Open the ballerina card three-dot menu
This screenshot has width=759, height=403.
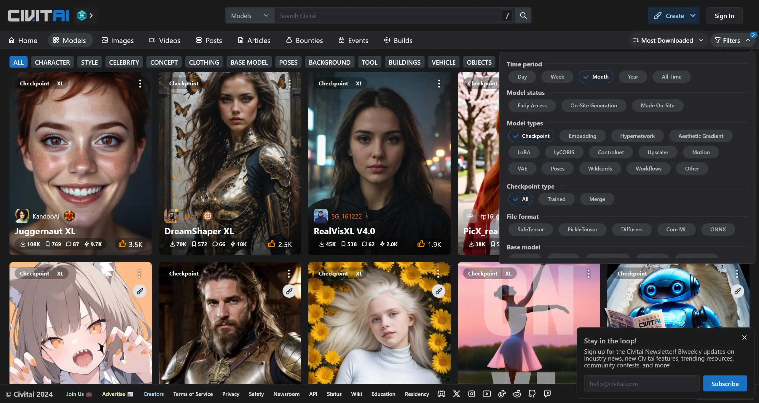589,274
